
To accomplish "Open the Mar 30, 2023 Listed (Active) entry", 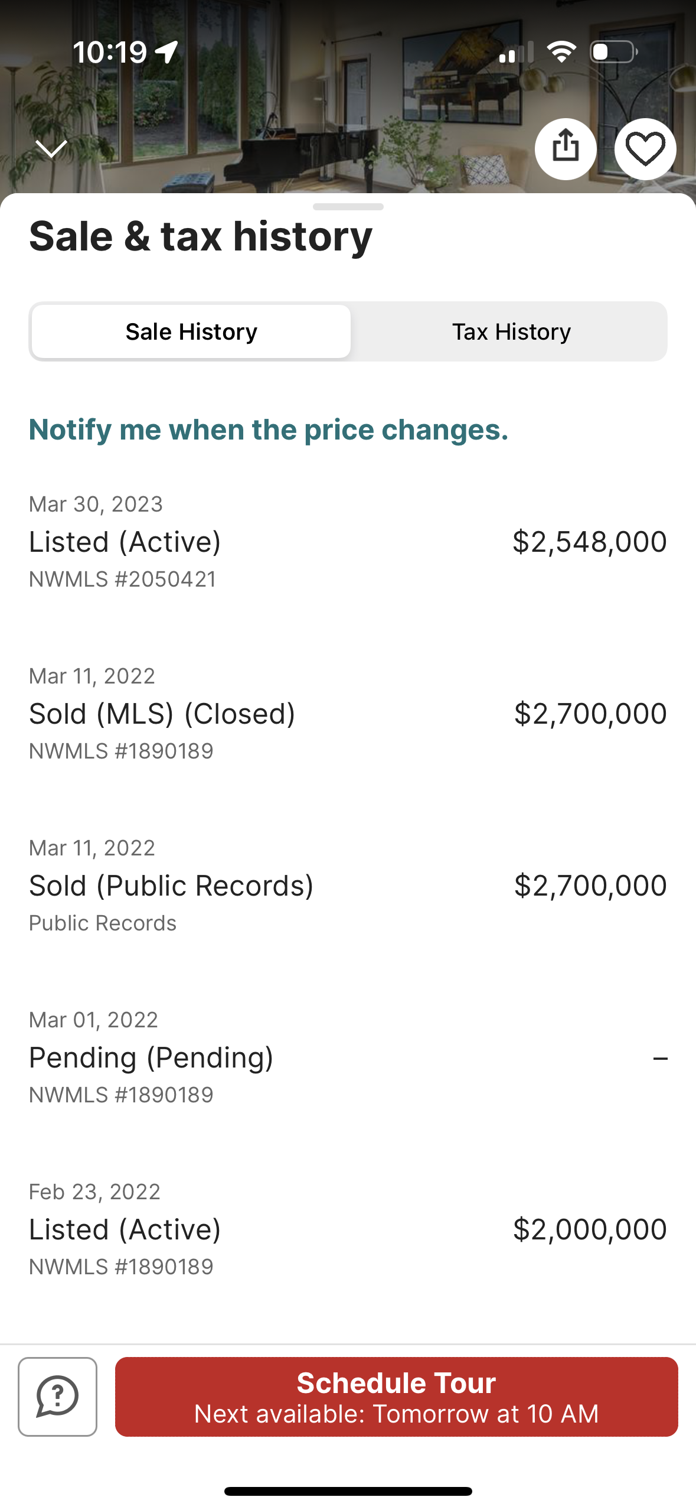I will pyautogui.click(x=348, y=542).
